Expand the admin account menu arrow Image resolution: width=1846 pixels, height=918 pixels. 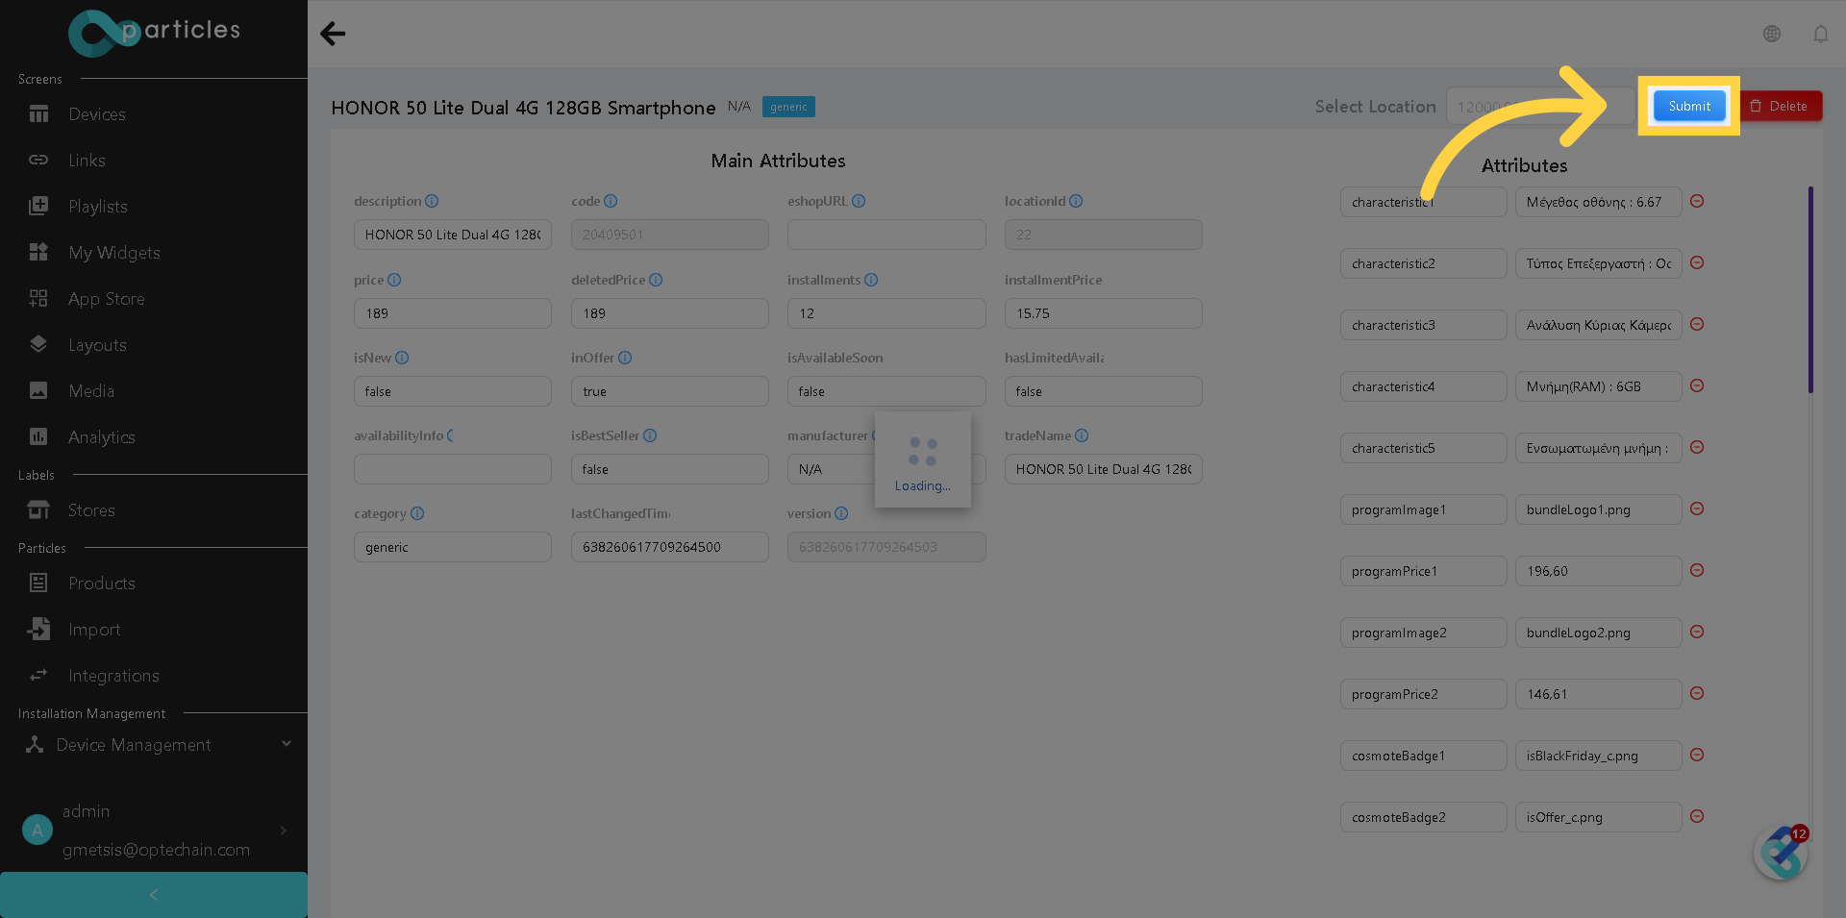pos(283,831)
